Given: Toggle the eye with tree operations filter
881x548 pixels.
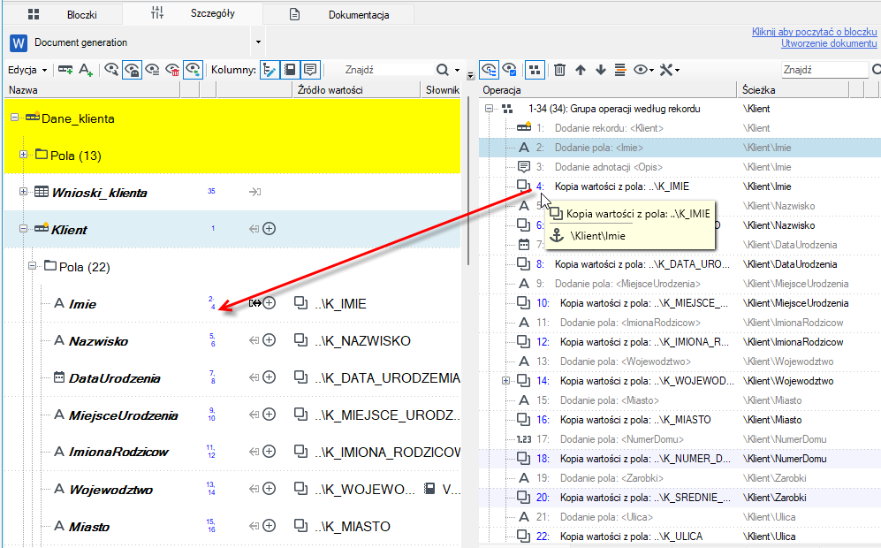Looking at the screenshot, I should (490, 70).
